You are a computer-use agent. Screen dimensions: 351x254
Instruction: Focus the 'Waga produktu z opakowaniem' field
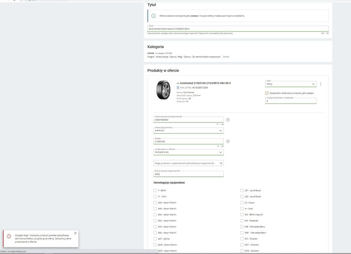pyautogui.click(x=188, y=163)
